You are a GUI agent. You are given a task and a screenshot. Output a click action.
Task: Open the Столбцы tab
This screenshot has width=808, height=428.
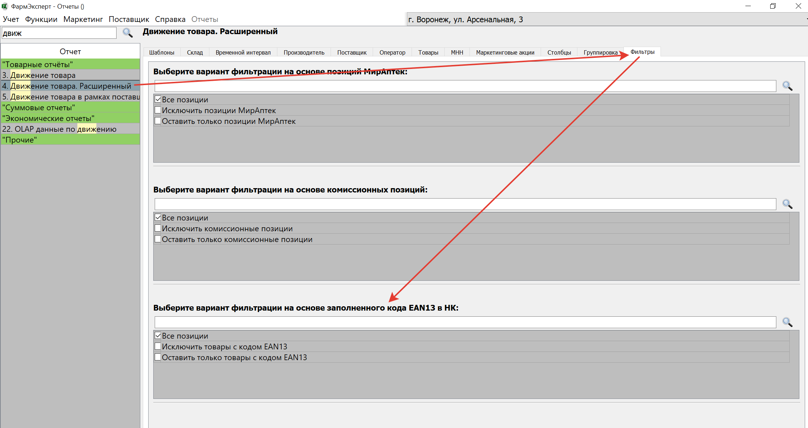pyautogui.click(x=559, y=52)
